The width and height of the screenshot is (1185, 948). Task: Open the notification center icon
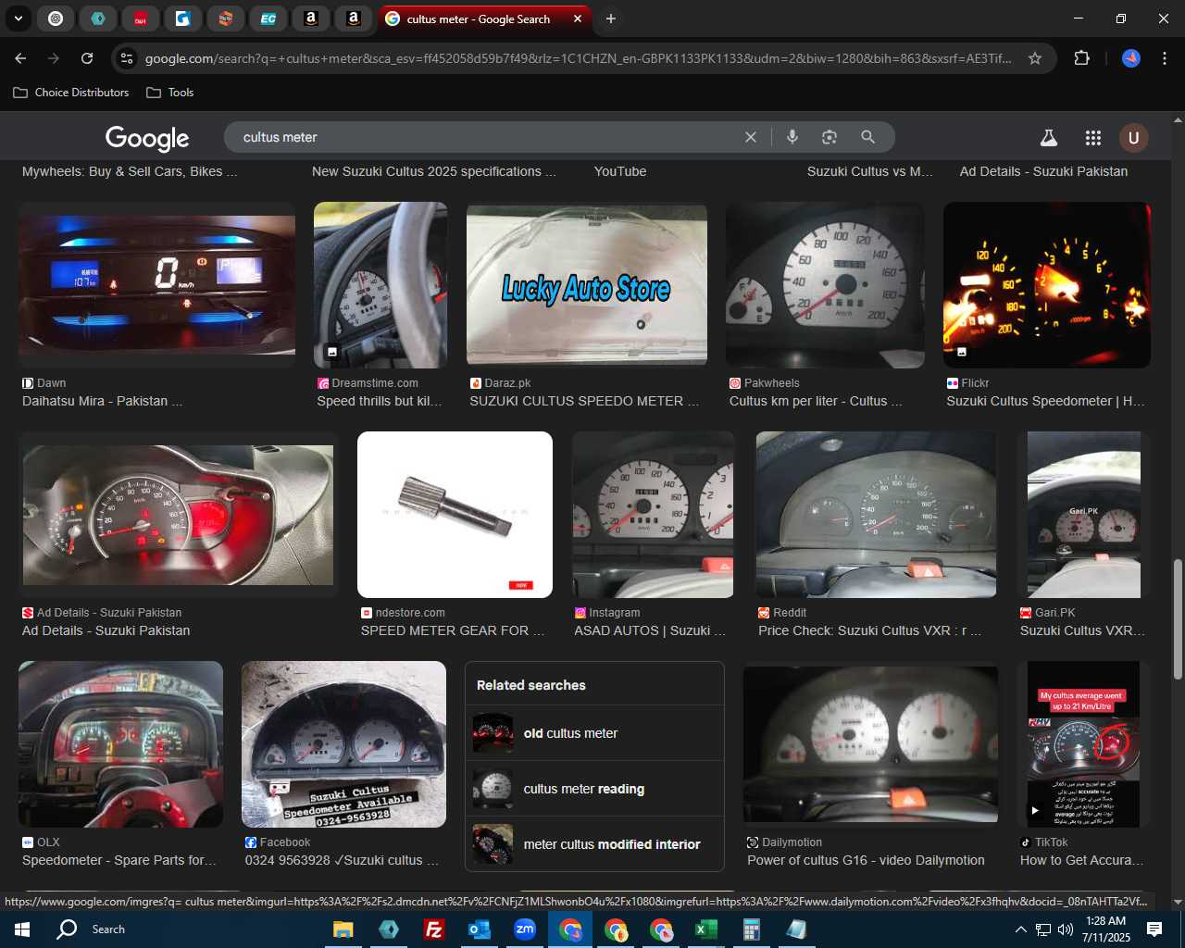pos(1154,929)
